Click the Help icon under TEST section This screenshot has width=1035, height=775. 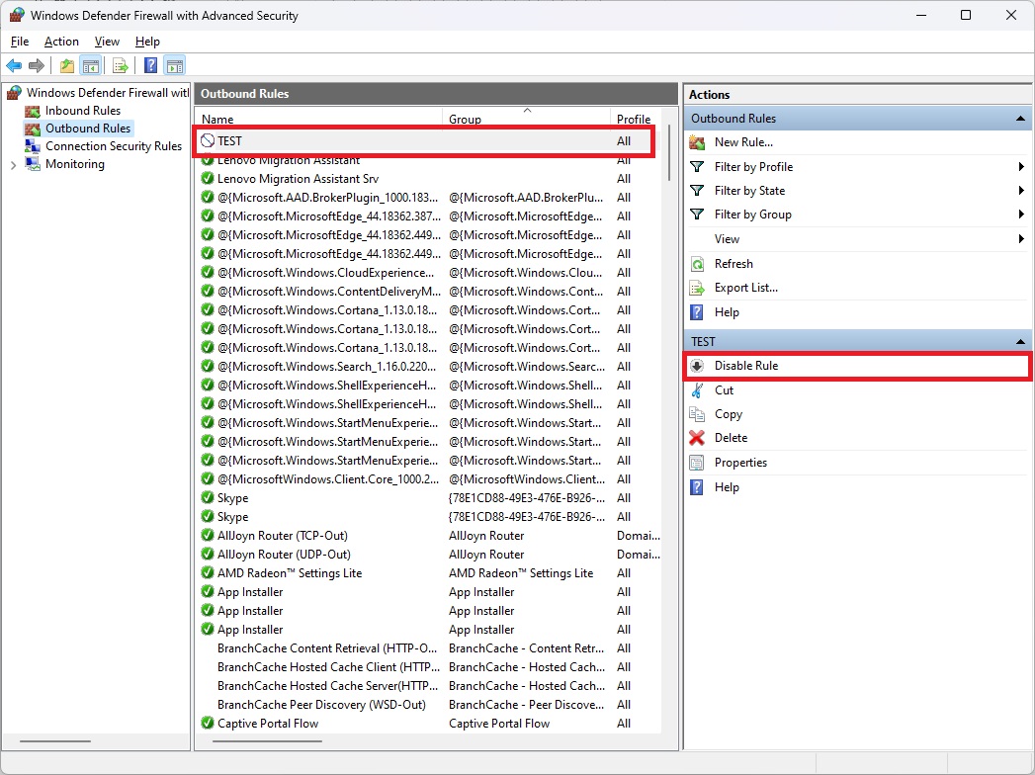point(697,487)
